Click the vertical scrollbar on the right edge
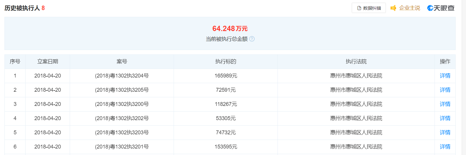The height and width of the screenshot is (155, 466). 464,77
